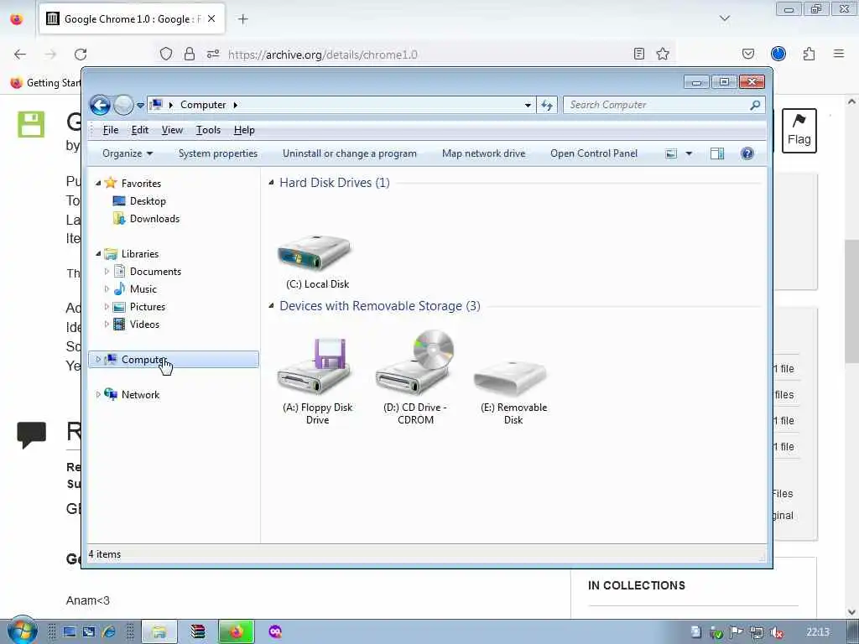The image size is (859, 644).
Task: Select Downloads in Favorites
Action: [x=154, y=219]
